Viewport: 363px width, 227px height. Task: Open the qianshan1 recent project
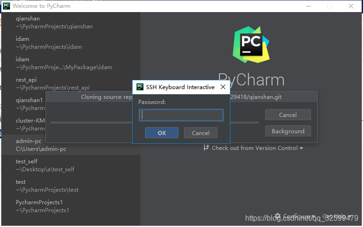[24, 104]
